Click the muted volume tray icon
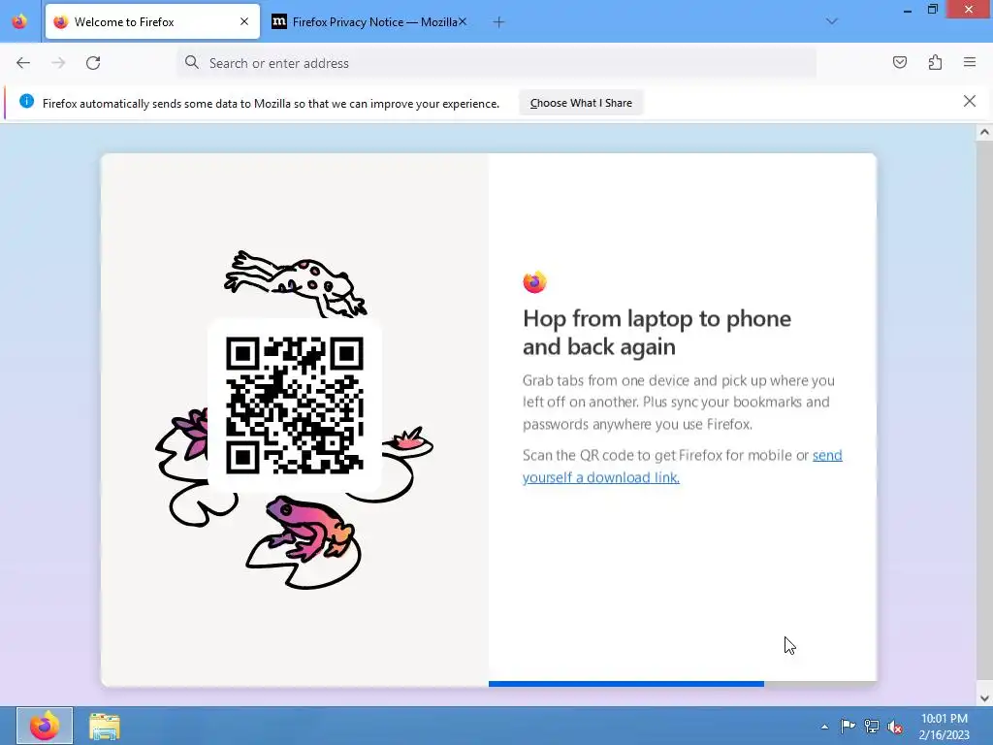993x745 pixels. point(895,728)
